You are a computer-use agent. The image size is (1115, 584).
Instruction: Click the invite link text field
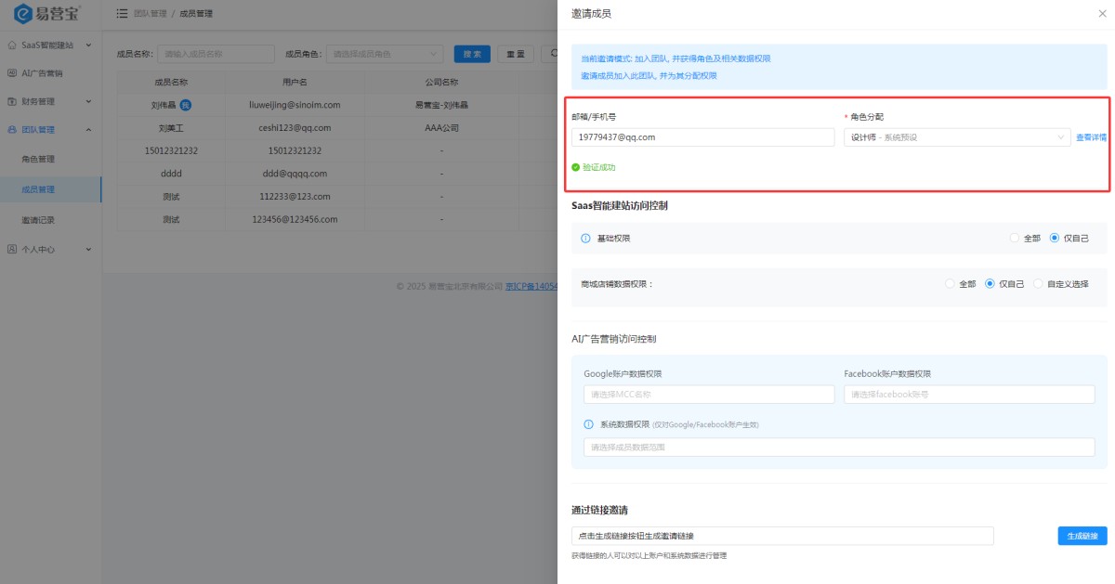pyautogui.click(x=782, y=536)
